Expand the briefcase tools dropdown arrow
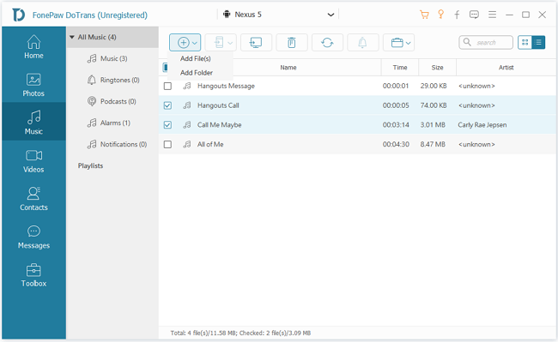 (408, 44)
